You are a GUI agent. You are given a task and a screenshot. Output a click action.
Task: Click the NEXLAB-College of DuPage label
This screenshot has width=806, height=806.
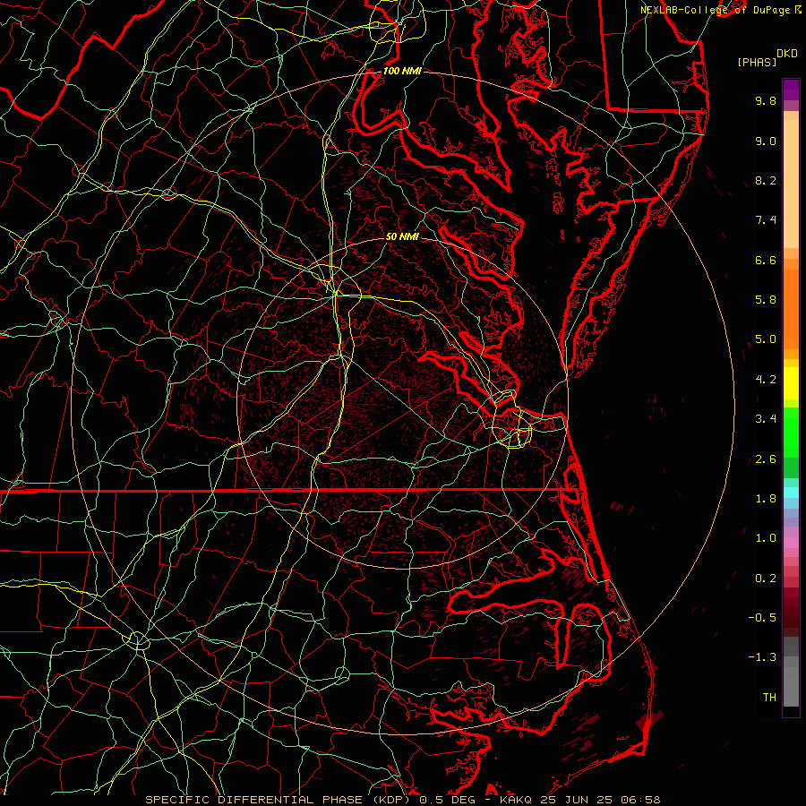(715, 10)
